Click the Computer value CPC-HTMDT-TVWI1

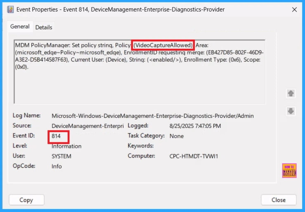194,156
